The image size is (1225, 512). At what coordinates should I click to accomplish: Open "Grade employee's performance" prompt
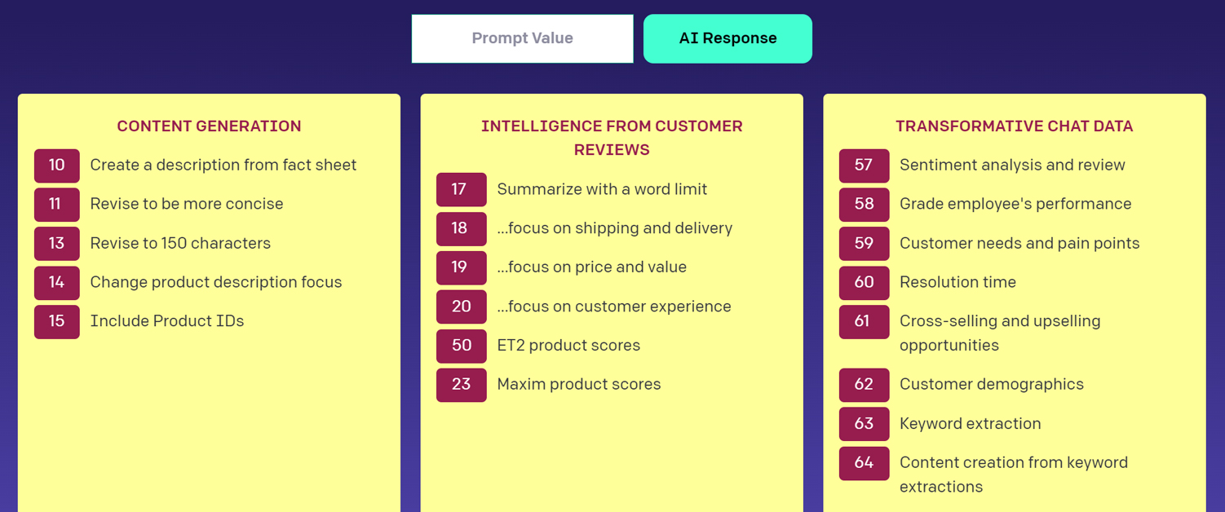1016,204
